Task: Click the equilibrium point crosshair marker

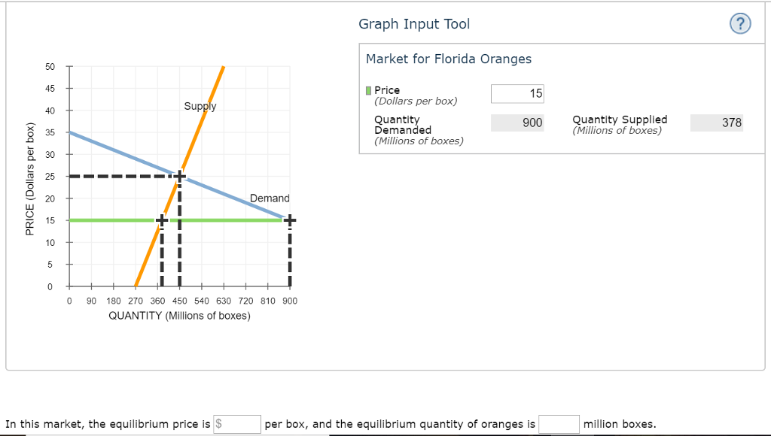Action: tap(178, 175)
